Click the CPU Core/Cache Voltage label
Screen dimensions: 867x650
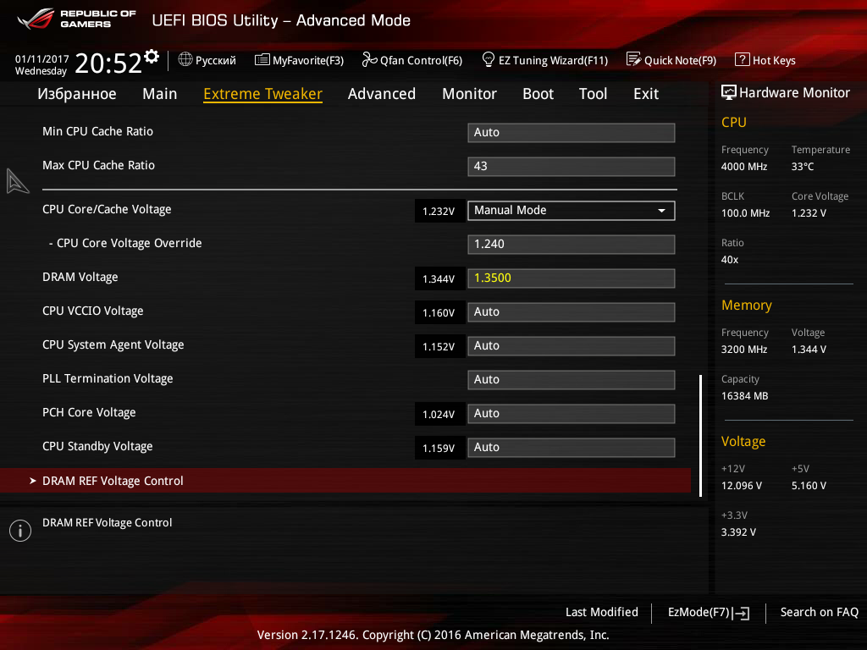point(107,210)
